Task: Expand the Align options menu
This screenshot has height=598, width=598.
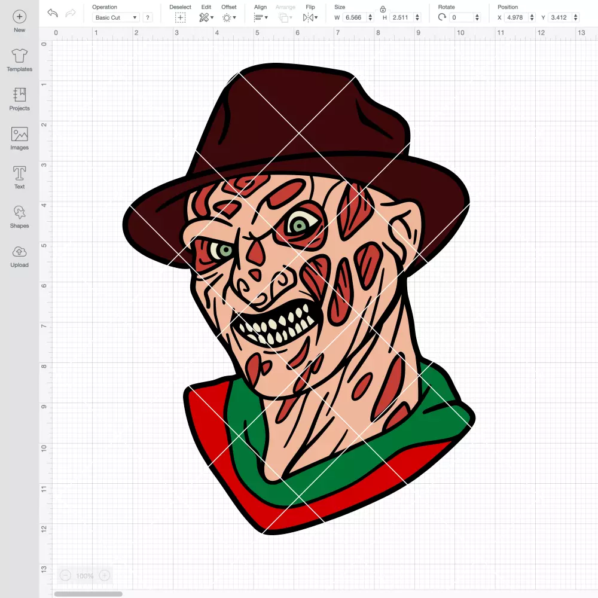Action: tap(261, 17)
